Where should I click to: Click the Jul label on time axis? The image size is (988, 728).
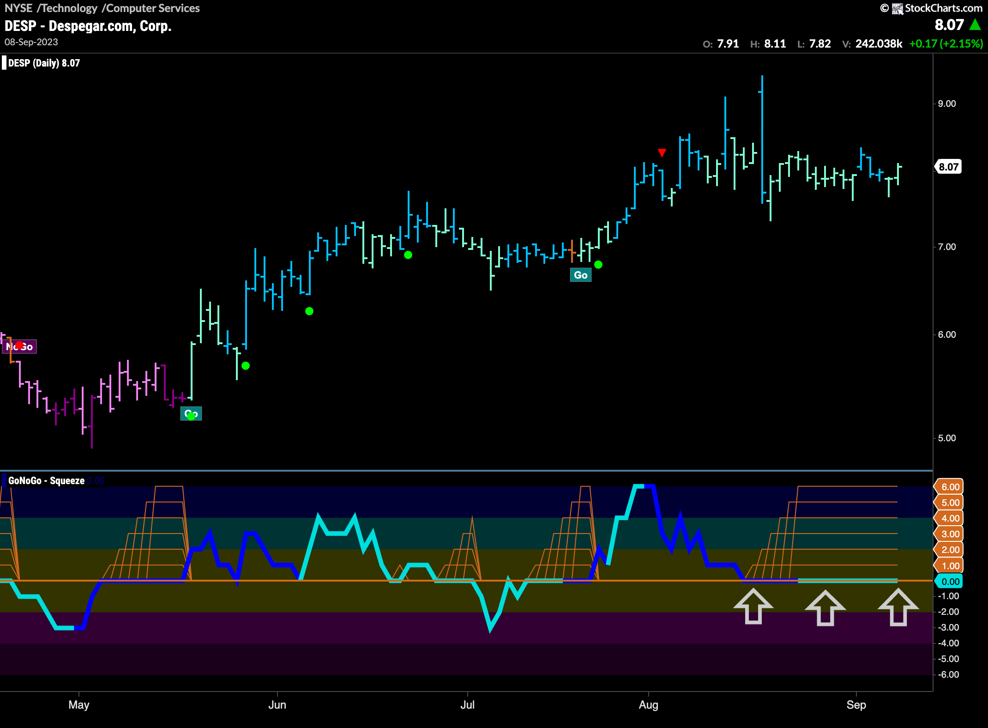[467, 704]
